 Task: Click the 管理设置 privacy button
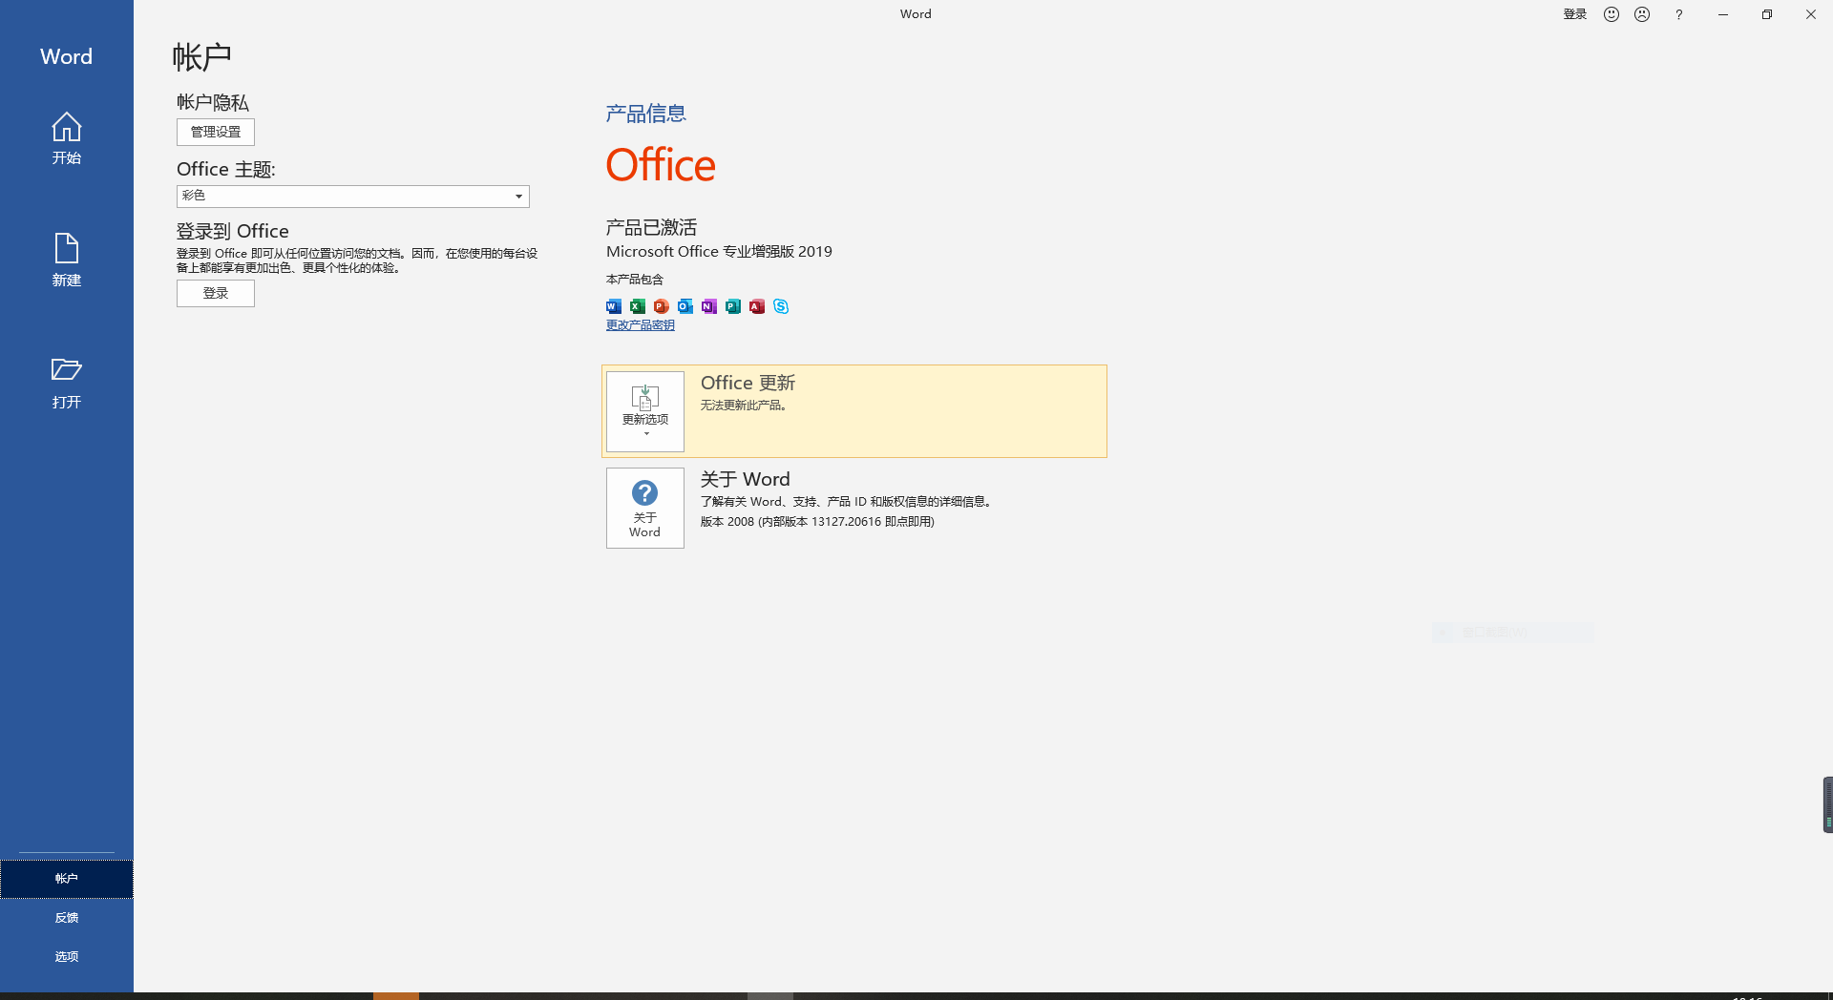tap(216, 132)
